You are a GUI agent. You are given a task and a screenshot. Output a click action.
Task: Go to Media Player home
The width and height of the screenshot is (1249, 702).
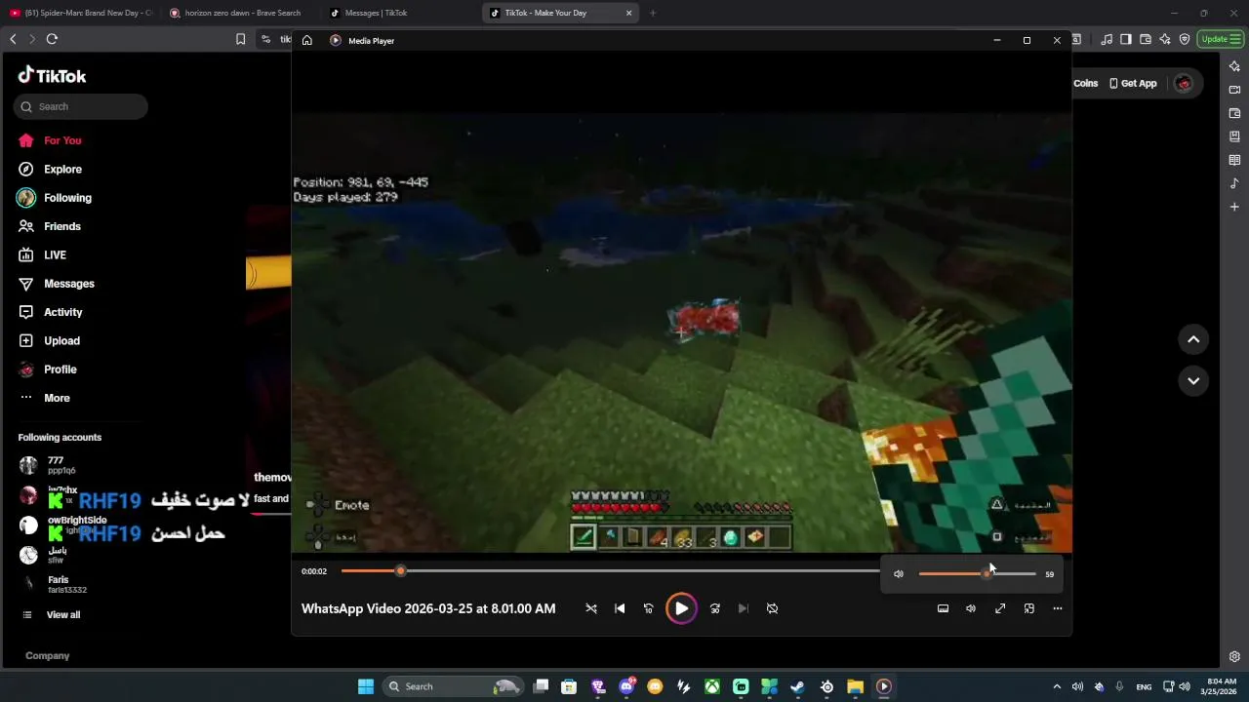coord(307,40)
